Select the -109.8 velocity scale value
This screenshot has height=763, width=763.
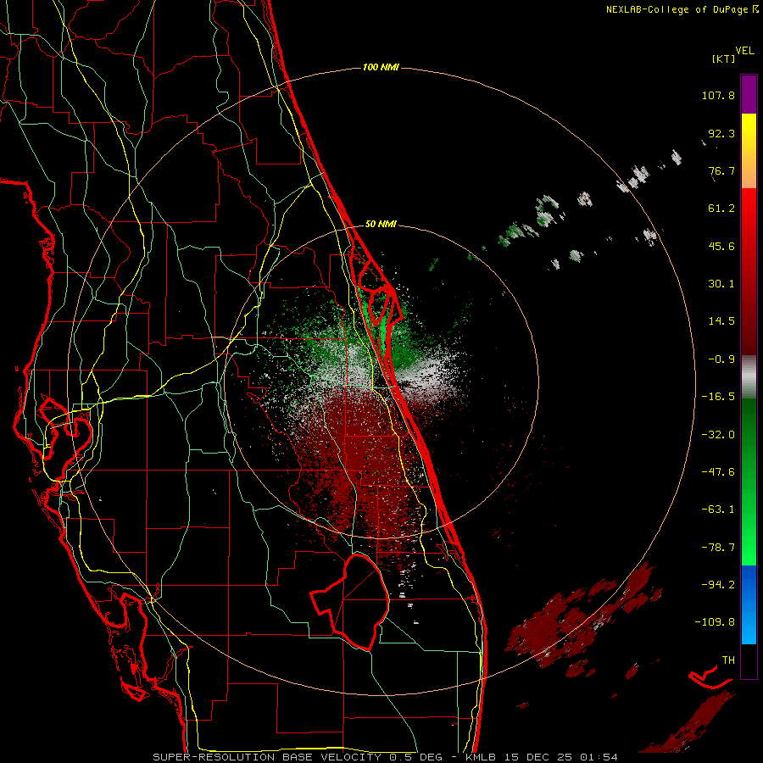pos(715,622)
